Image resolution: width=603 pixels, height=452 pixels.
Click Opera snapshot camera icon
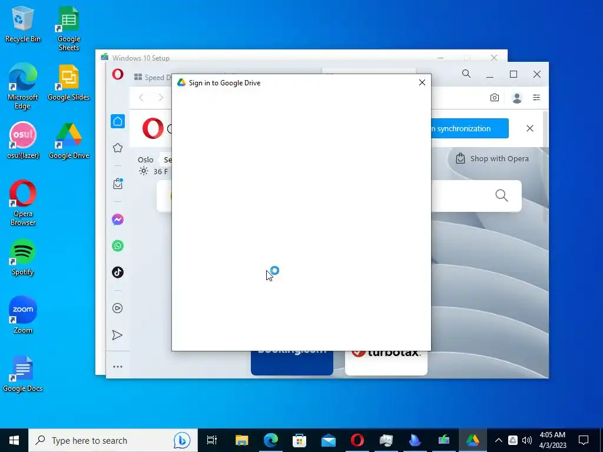495,98
